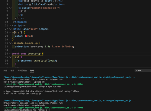Switch to the 输出 (Output) panel tab
Image resolution: width=151 pixels, height=111 pixels.
pyautogui.click(x=12, y=71)
